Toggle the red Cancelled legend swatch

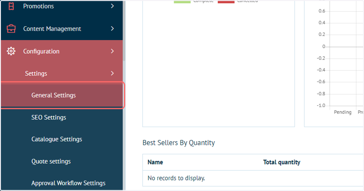point(226,2)
